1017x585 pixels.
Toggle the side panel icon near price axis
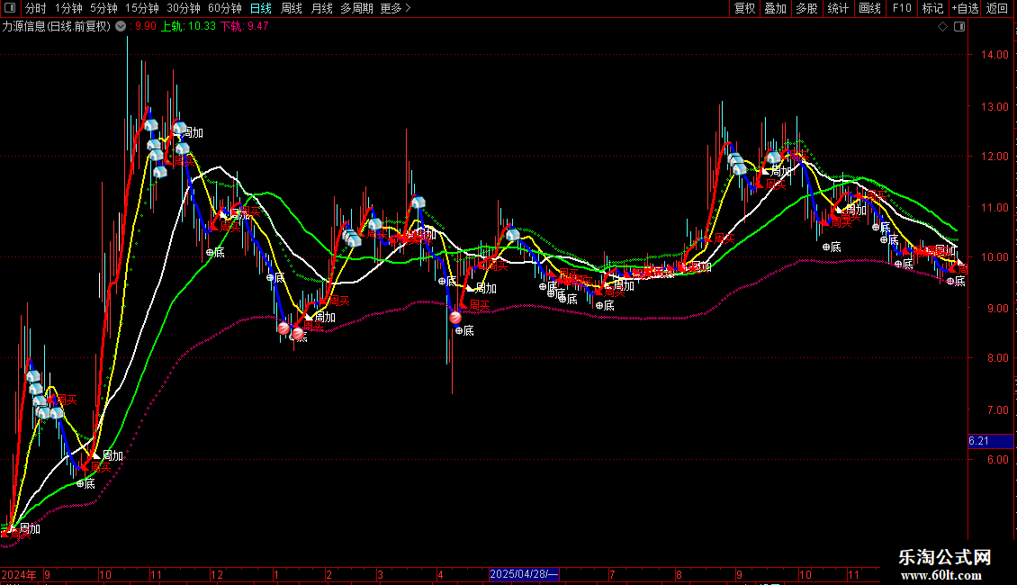pos(959,27)
